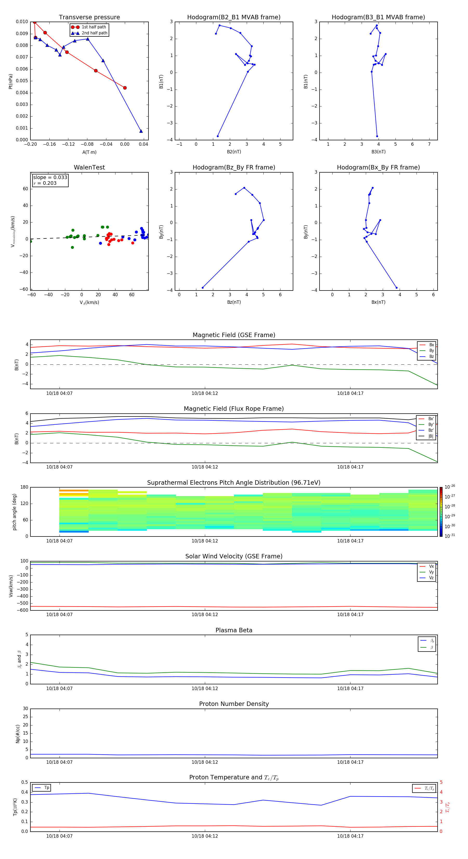
Task: Click the 'pitch angle (deg)' axis label
Action: [14, 512]
